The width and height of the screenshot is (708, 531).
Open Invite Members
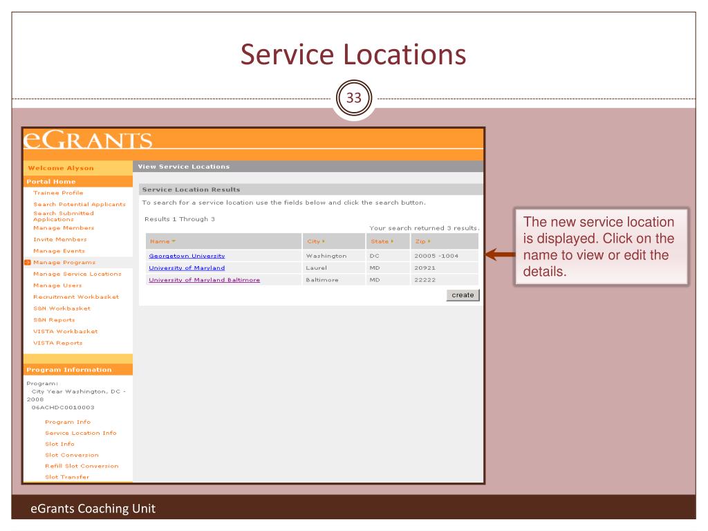[x=60, y=239]
